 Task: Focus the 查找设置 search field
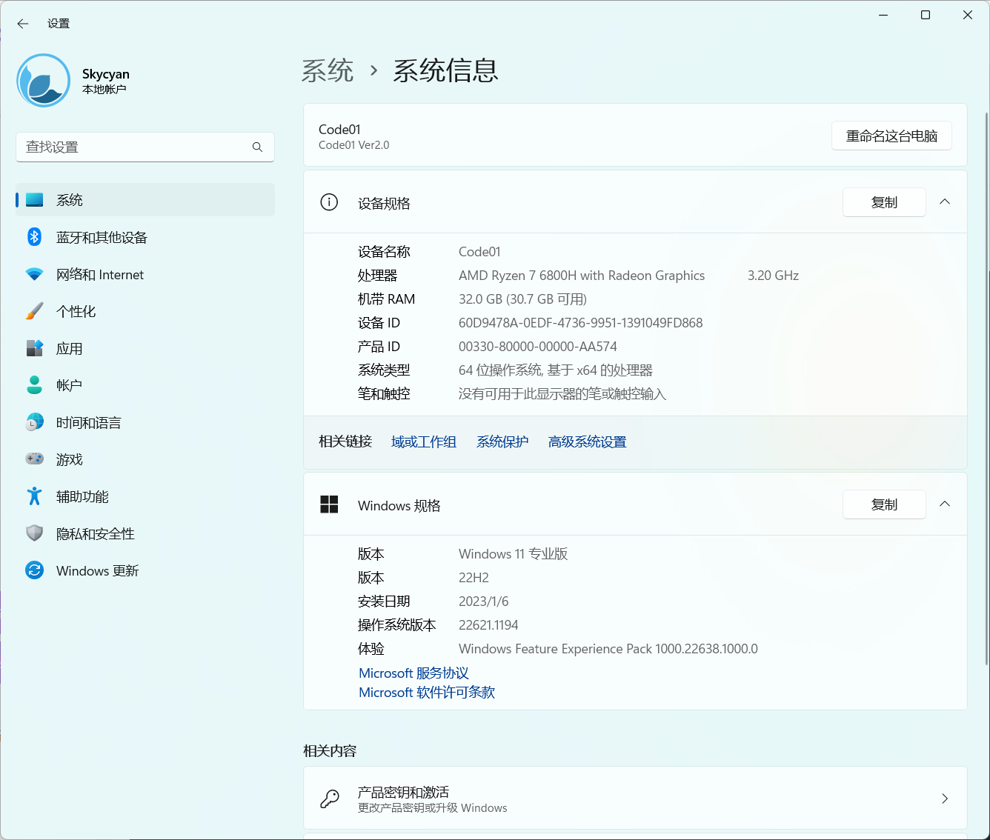coord(145,147)
